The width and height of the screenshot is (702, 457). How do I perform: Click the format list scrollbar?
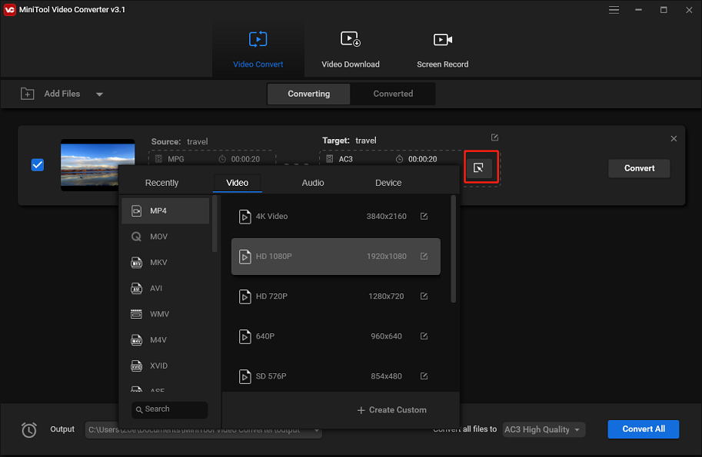(x=215, y=224)
